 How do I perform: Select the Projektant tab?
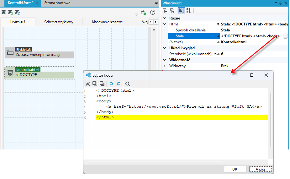tap(18, 21)
